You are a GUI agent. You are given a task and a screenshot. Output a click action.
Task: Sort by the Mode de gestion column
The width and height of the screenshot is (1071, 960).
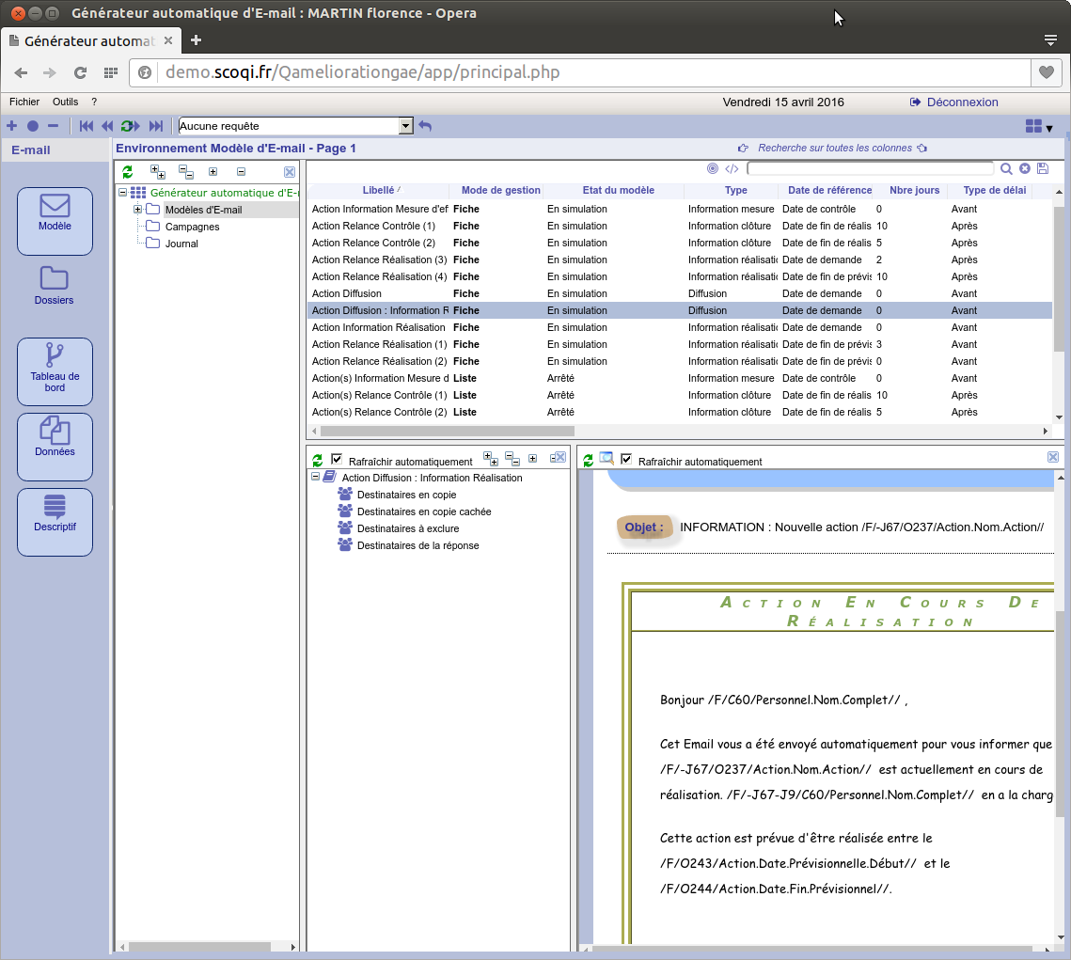click(500, 190)
